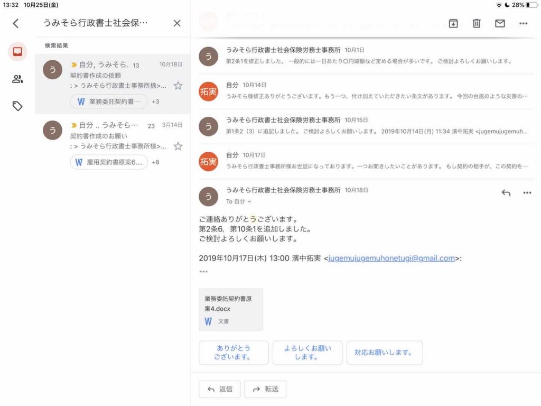The height and width of the screenshot is (406, 541).
Task: Open top toolbar more options menu
Action: [524, 23]
